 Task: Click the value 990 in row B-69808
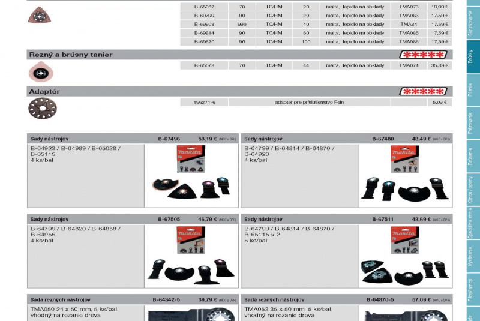click(242, 24)
